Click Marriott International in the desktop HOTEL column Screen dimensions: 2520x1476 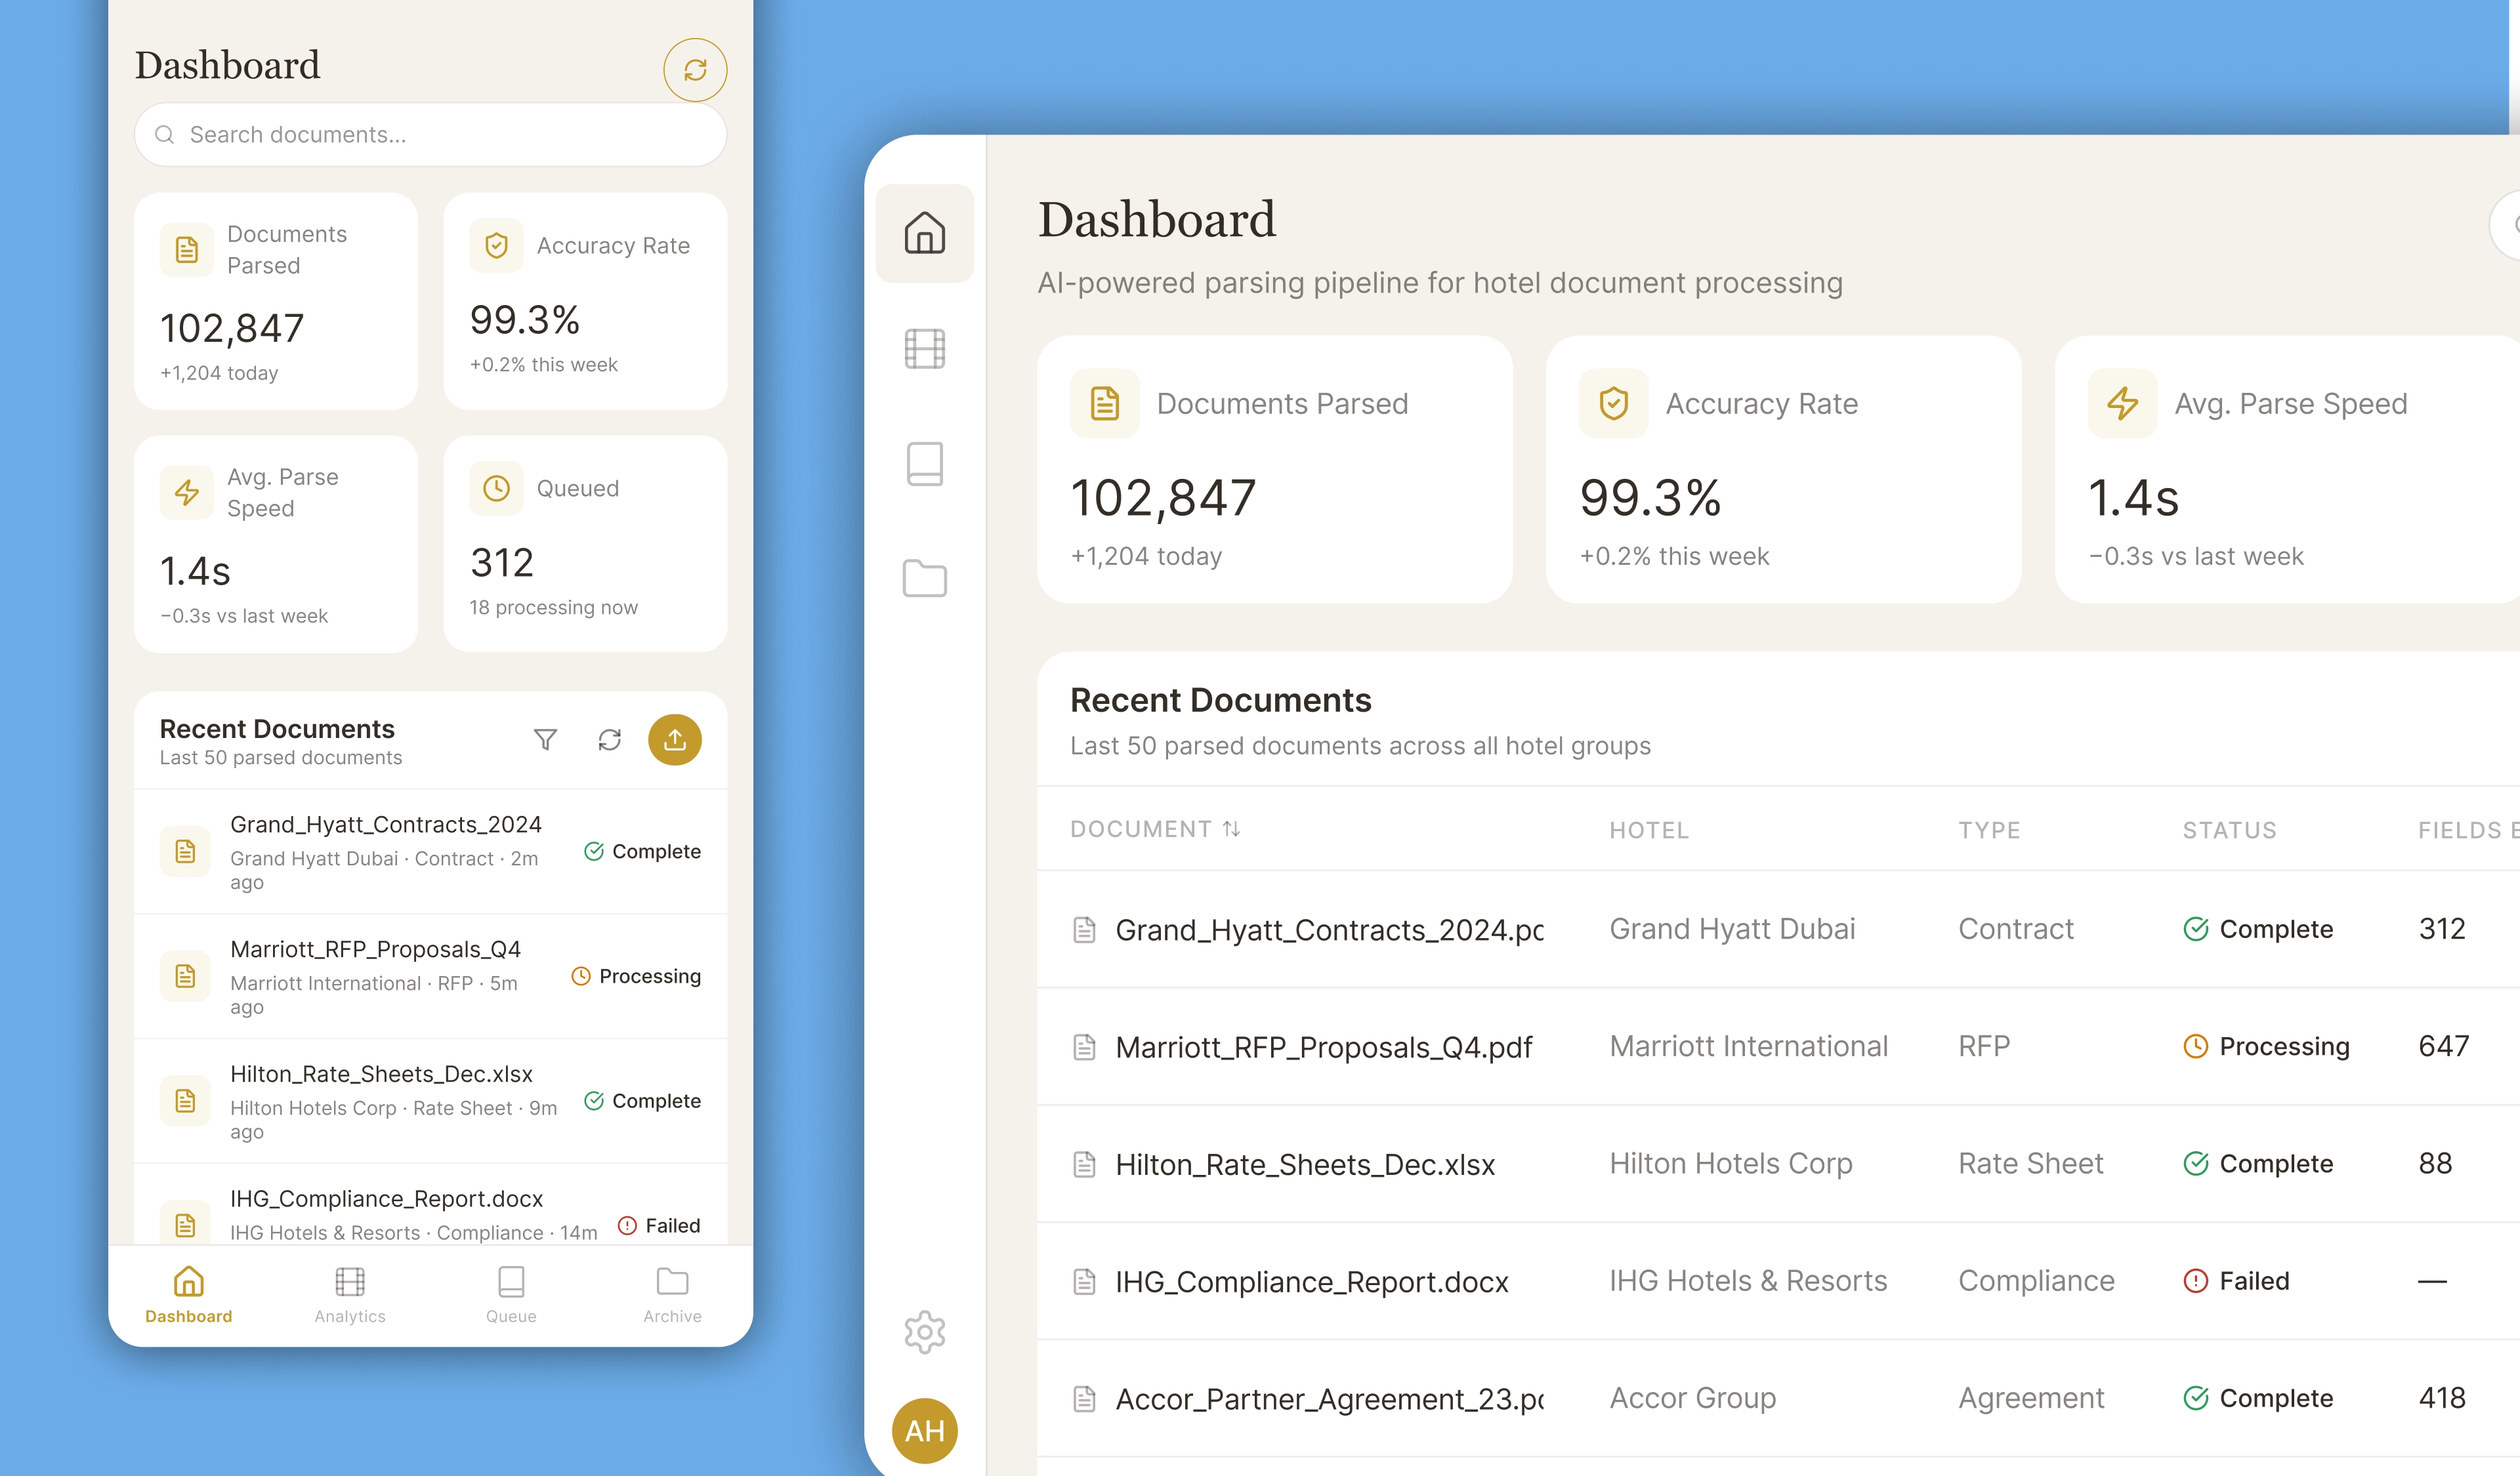(x=1749, y=1046)
